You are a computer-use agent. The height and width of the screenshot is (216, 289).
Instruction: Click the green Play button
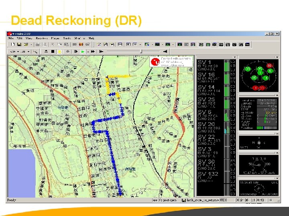click(x=83, y=52)
